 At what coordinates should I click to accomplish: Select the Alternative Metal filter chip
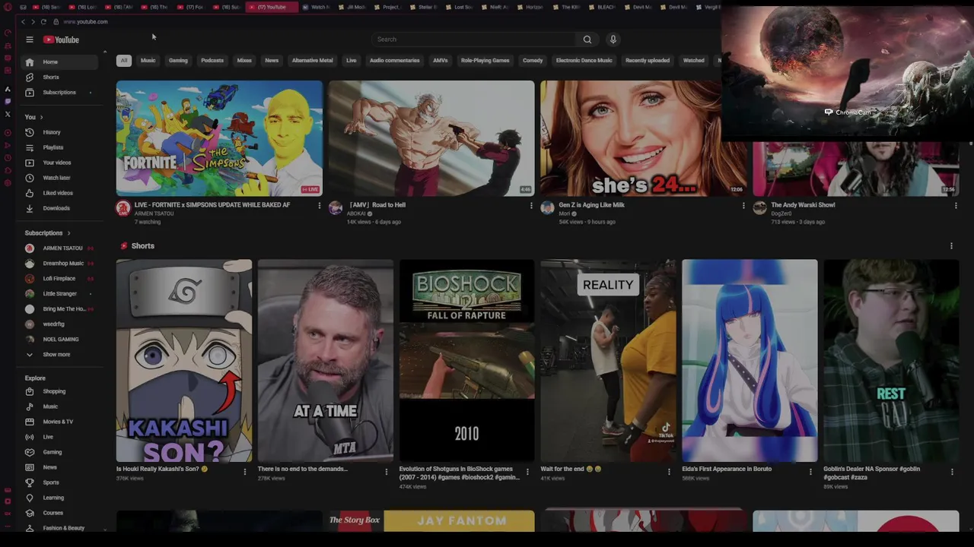pos(312,61)
